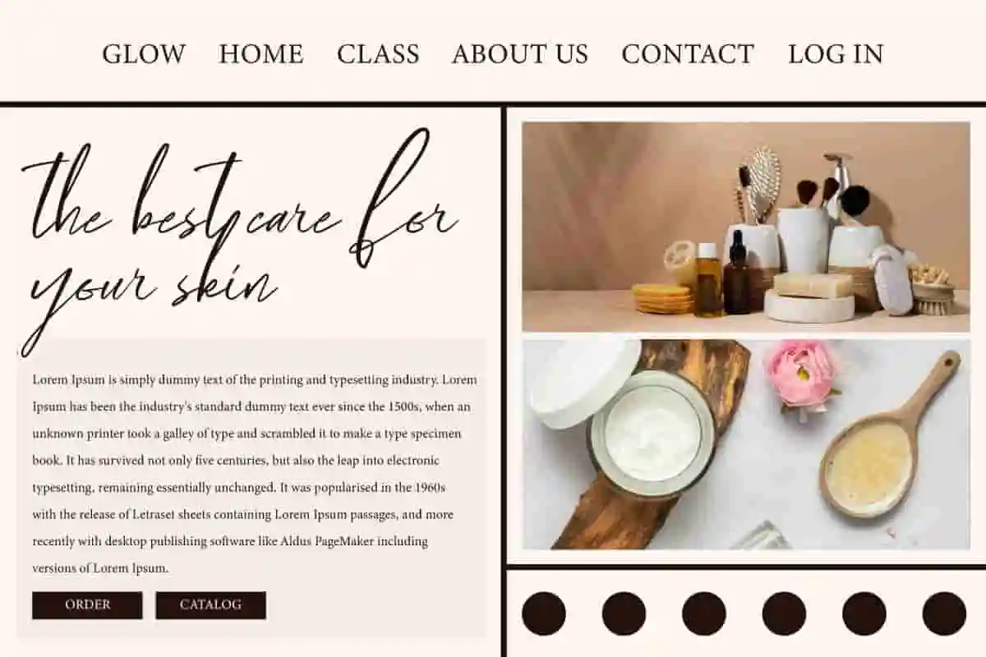Select the second dark circle dot
This screenshot has width=986, height=657.
pos(624,613)
